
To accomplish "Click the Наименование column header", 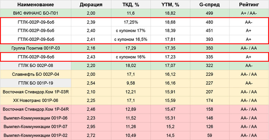I will coord(36,4).
